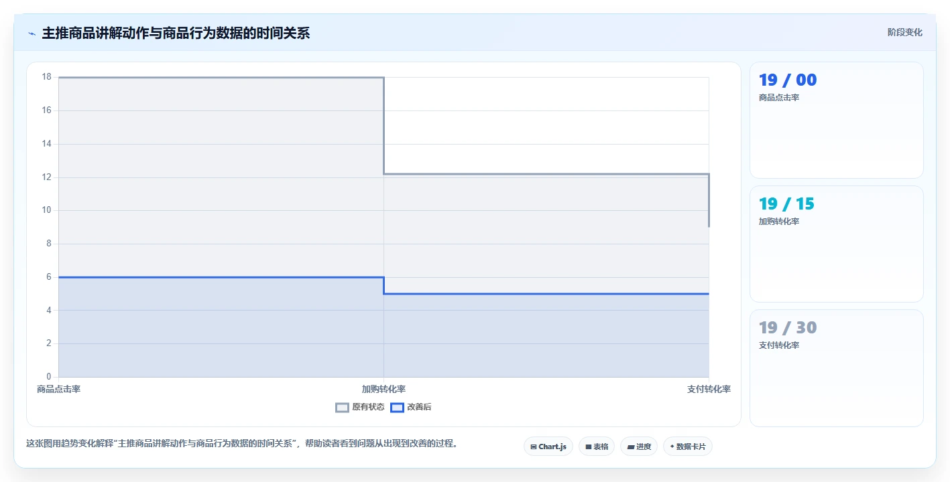Viewport: 950px width, 482px height.
Task: Click the icon in the 进度 tag
Action: [x=631, y=447]
